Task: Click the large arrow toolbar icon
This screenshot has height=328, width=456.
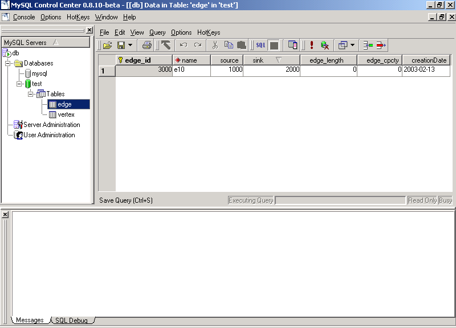Action: [166, 46]
